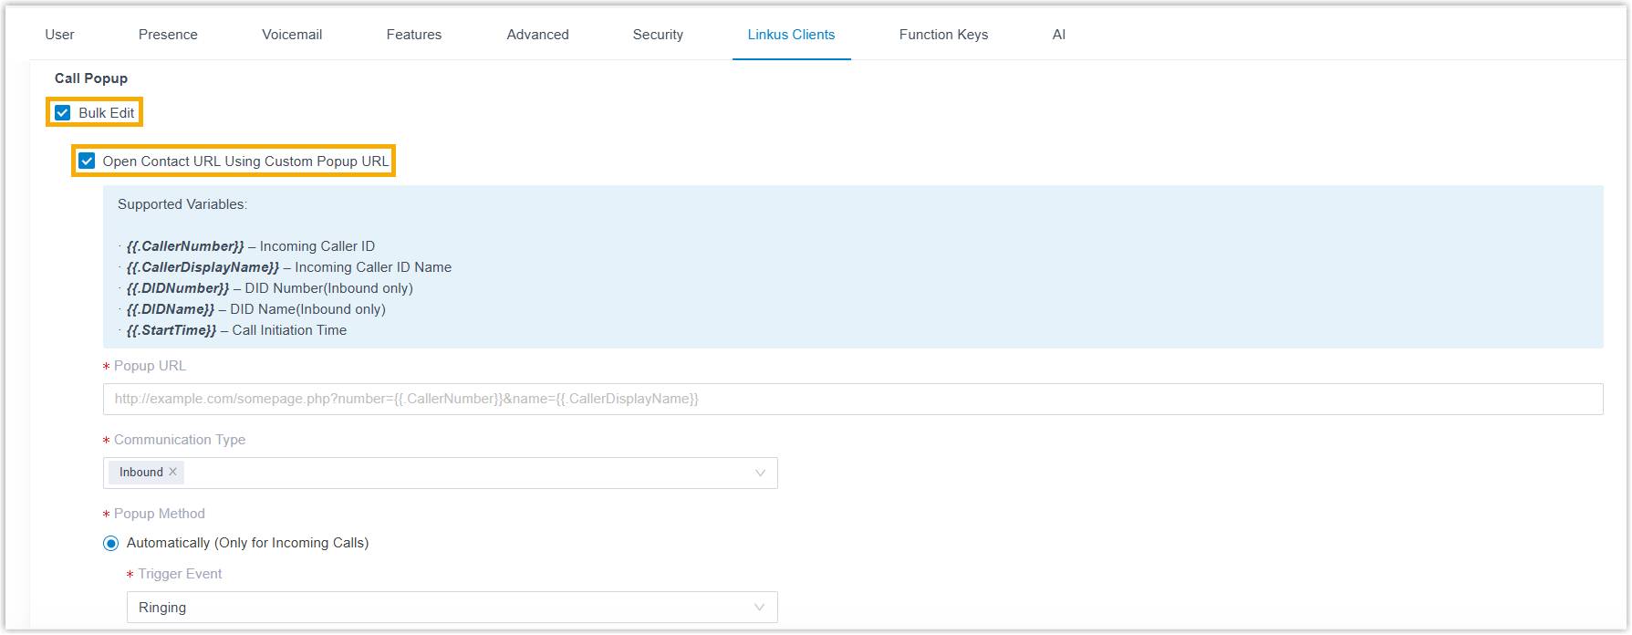Go to the AI tab
1632x635 pixels.
[1058, 35]
